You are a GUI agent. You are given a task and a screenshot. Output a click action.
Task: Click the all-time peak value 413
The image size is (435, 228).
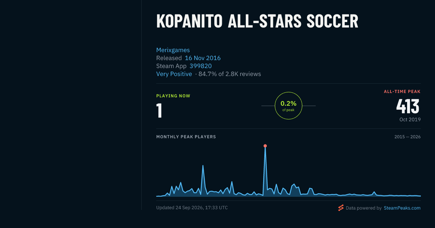[x=408, y=106]
